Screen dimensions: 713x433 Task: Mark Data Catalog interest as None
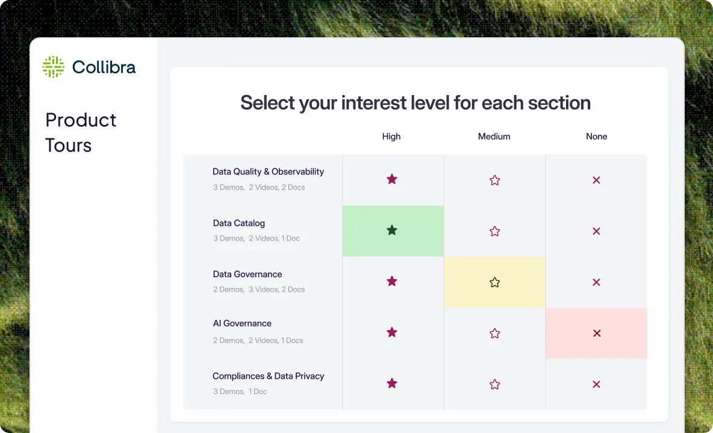(x=596, y=231)
